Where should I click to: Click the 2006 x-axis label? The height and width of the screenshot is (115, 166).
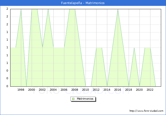pos(64,90)
